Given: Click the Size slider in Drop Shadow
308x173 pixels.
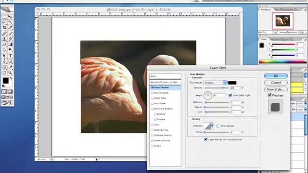Looking at the screenshot, I should [217, 112].
